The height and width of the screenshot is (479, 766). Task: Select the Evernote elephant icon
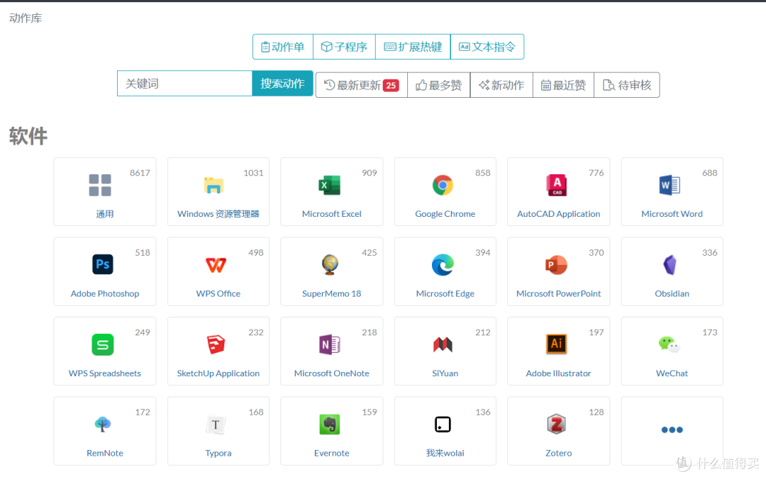point(330,424)
